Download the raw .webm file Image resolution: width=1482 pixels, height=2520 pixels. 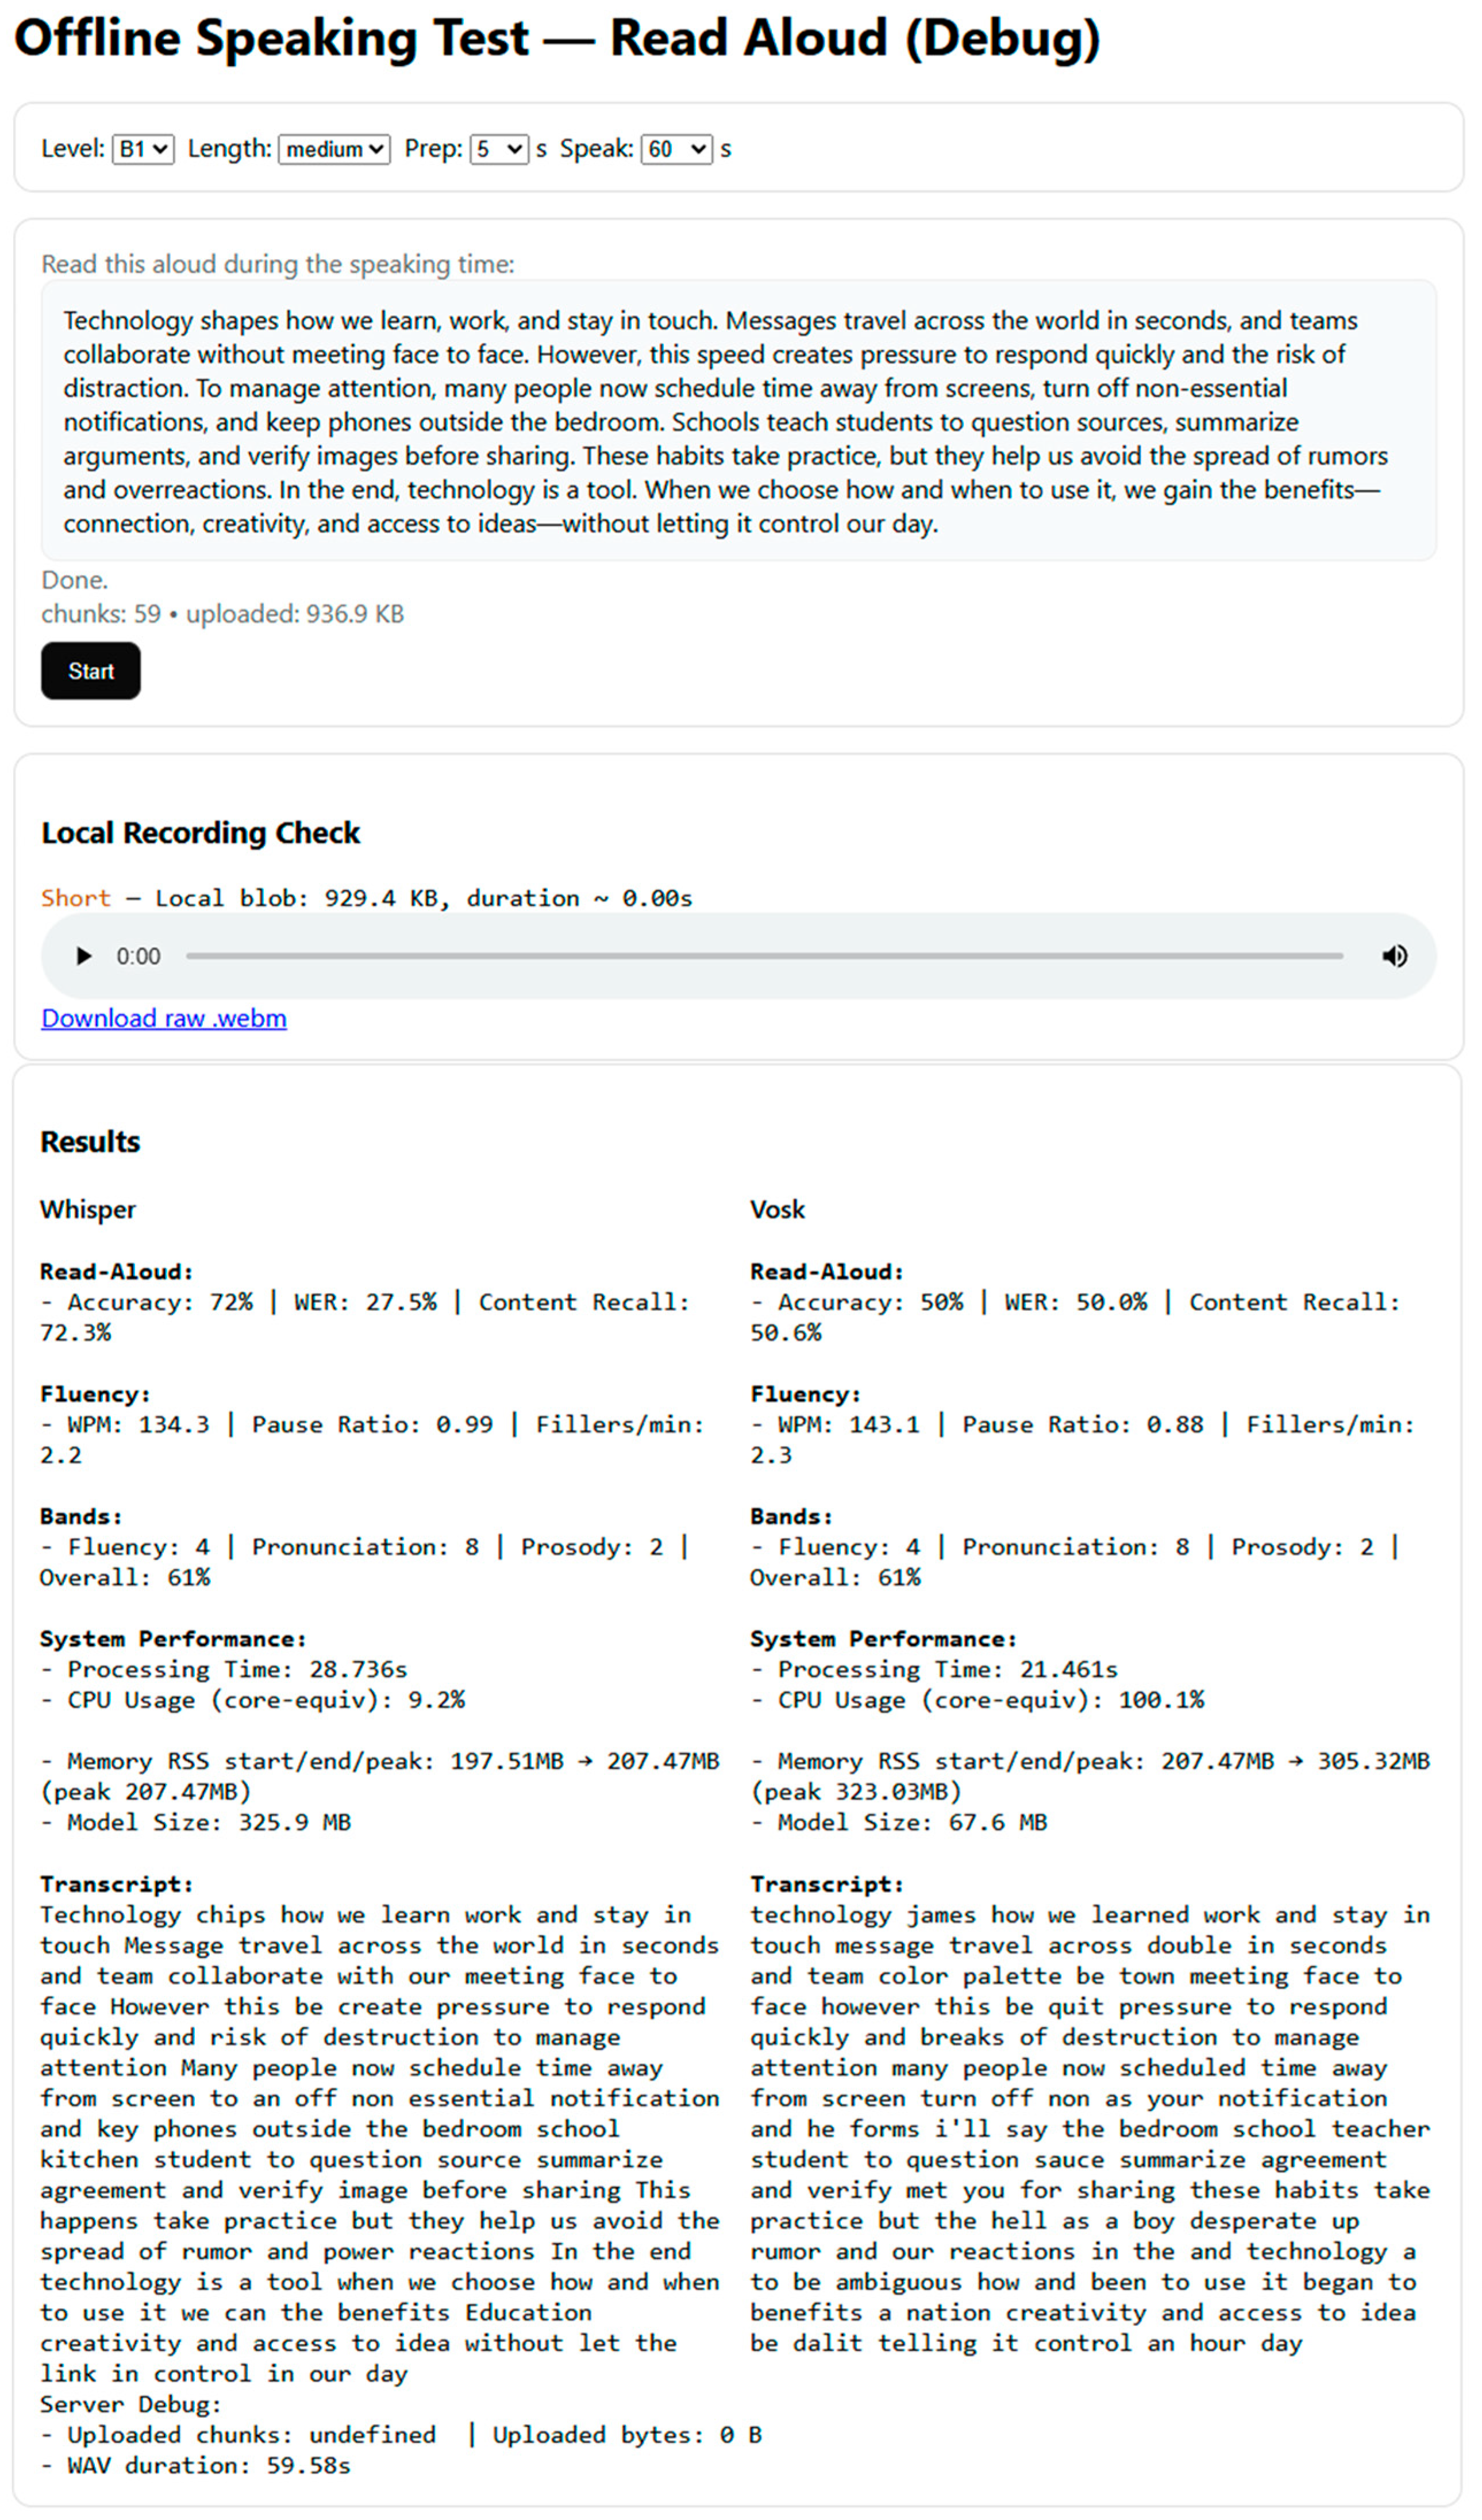pos(164,1019)
